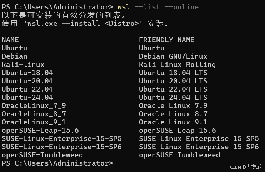Click the kali-linux distro name
The width and height of the screenshot is (265, 172).
pyautogui.click(x=23, y=64)
